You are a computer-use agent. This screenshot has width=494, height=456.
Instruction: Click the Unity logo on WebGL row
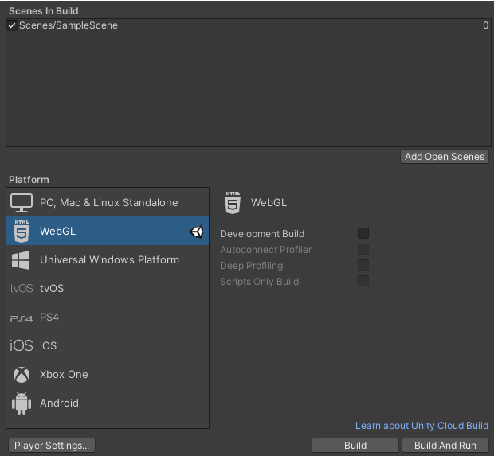(x=196, y=232)
